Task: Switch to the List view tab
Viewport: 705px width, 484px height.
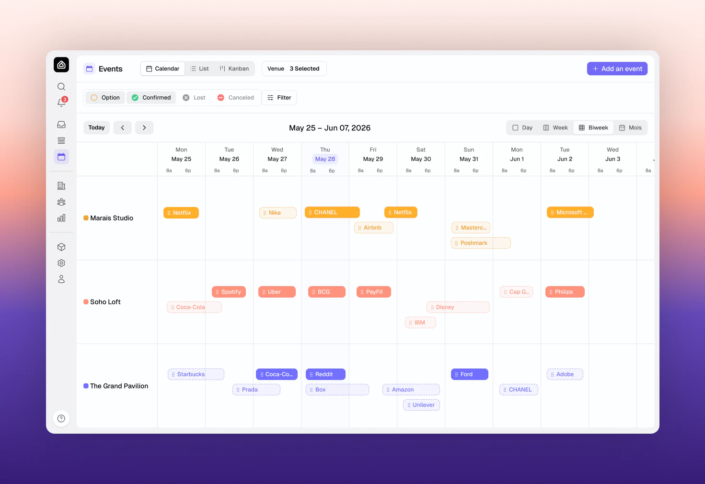Action: [x=199, y=69]
